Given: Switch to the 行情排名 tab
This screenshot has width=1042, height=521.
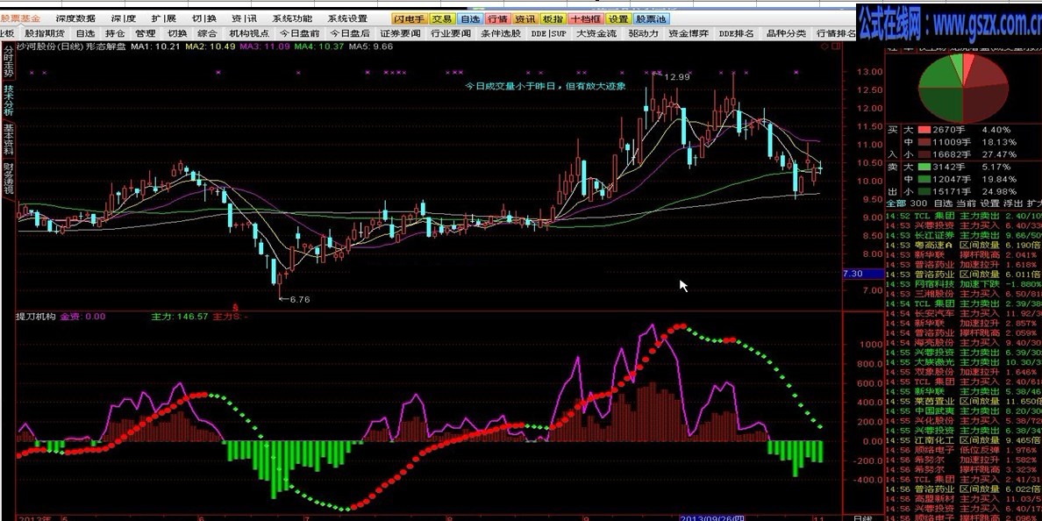Looking at the screenshot, I should pos(836,33).
